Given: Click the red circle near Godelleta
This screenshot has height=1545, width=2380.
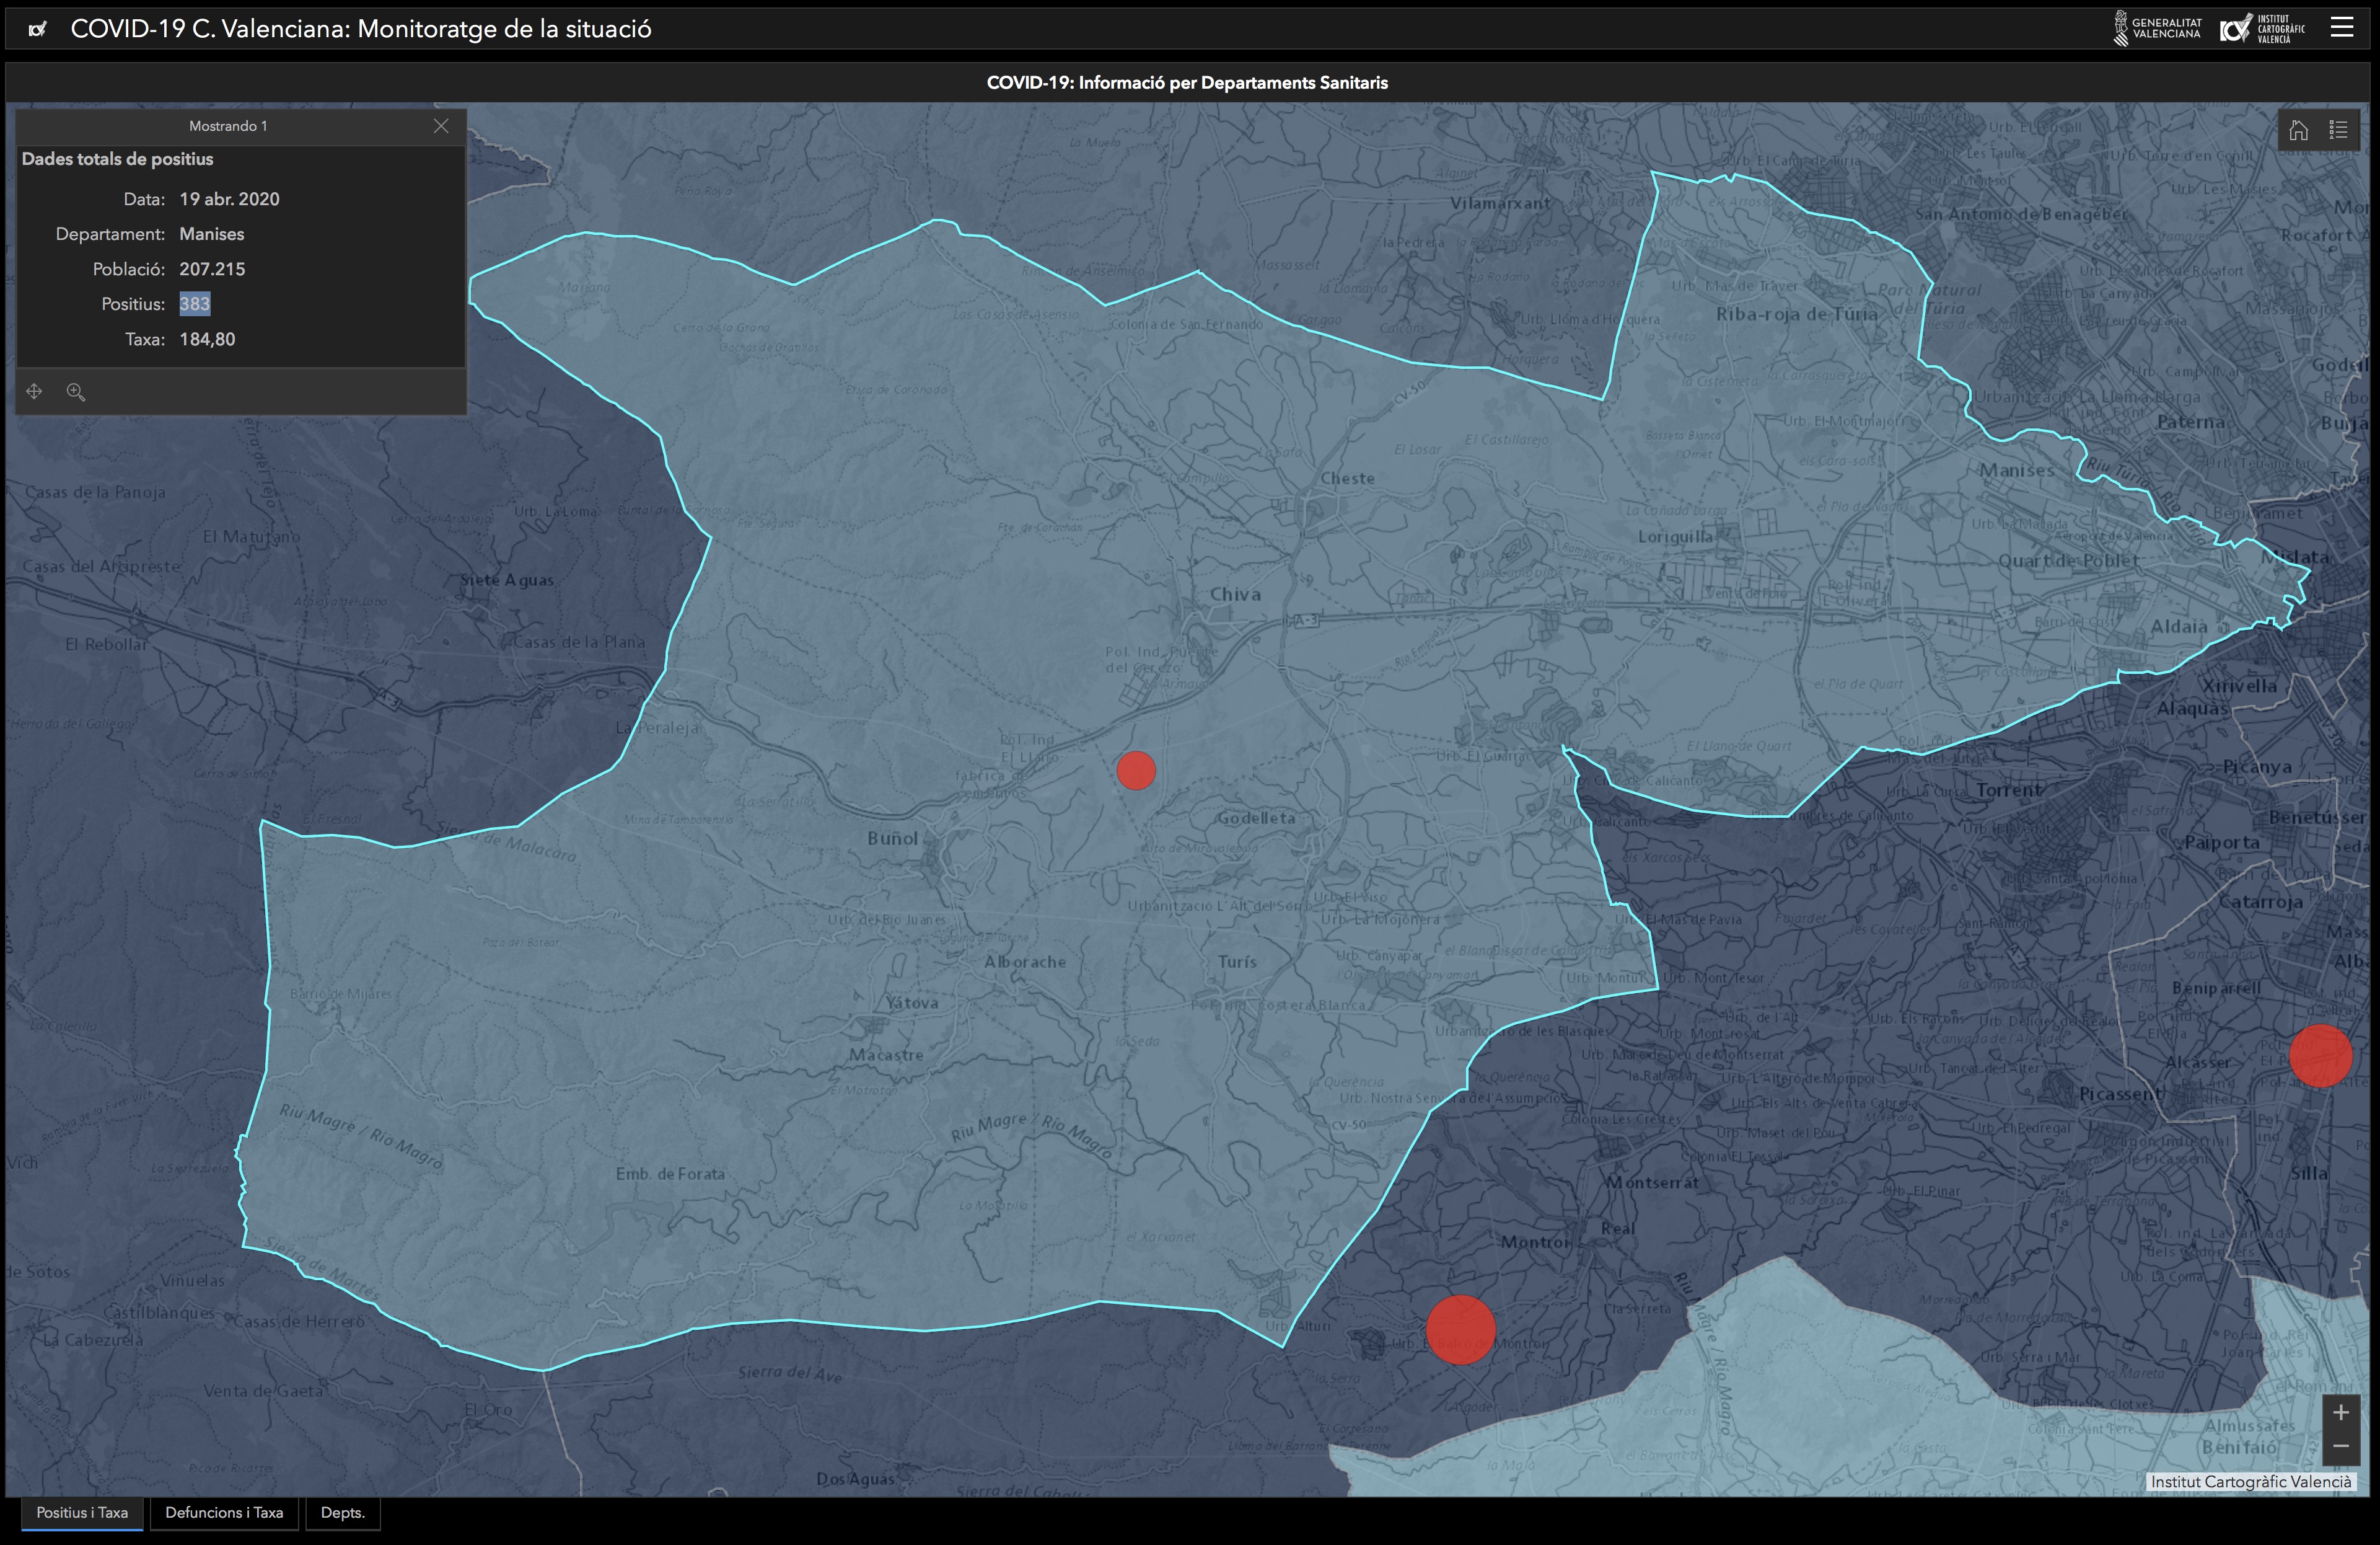Looking at the screenshot, I should (1136, 771).
